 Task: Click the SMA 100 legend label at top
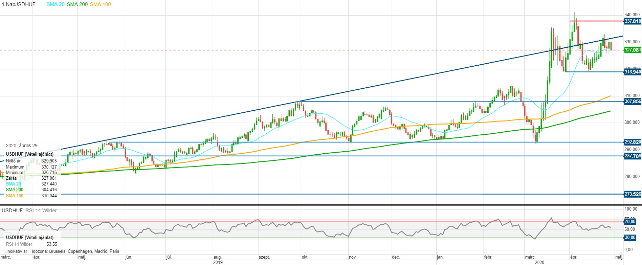[101, 4]
